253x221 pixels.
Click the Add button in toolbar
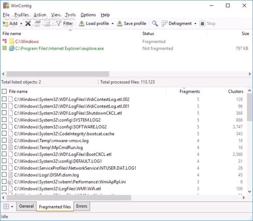[x=10, y=23]
